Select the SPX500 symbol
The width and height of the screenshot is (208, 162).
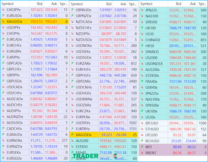(151, 22)
